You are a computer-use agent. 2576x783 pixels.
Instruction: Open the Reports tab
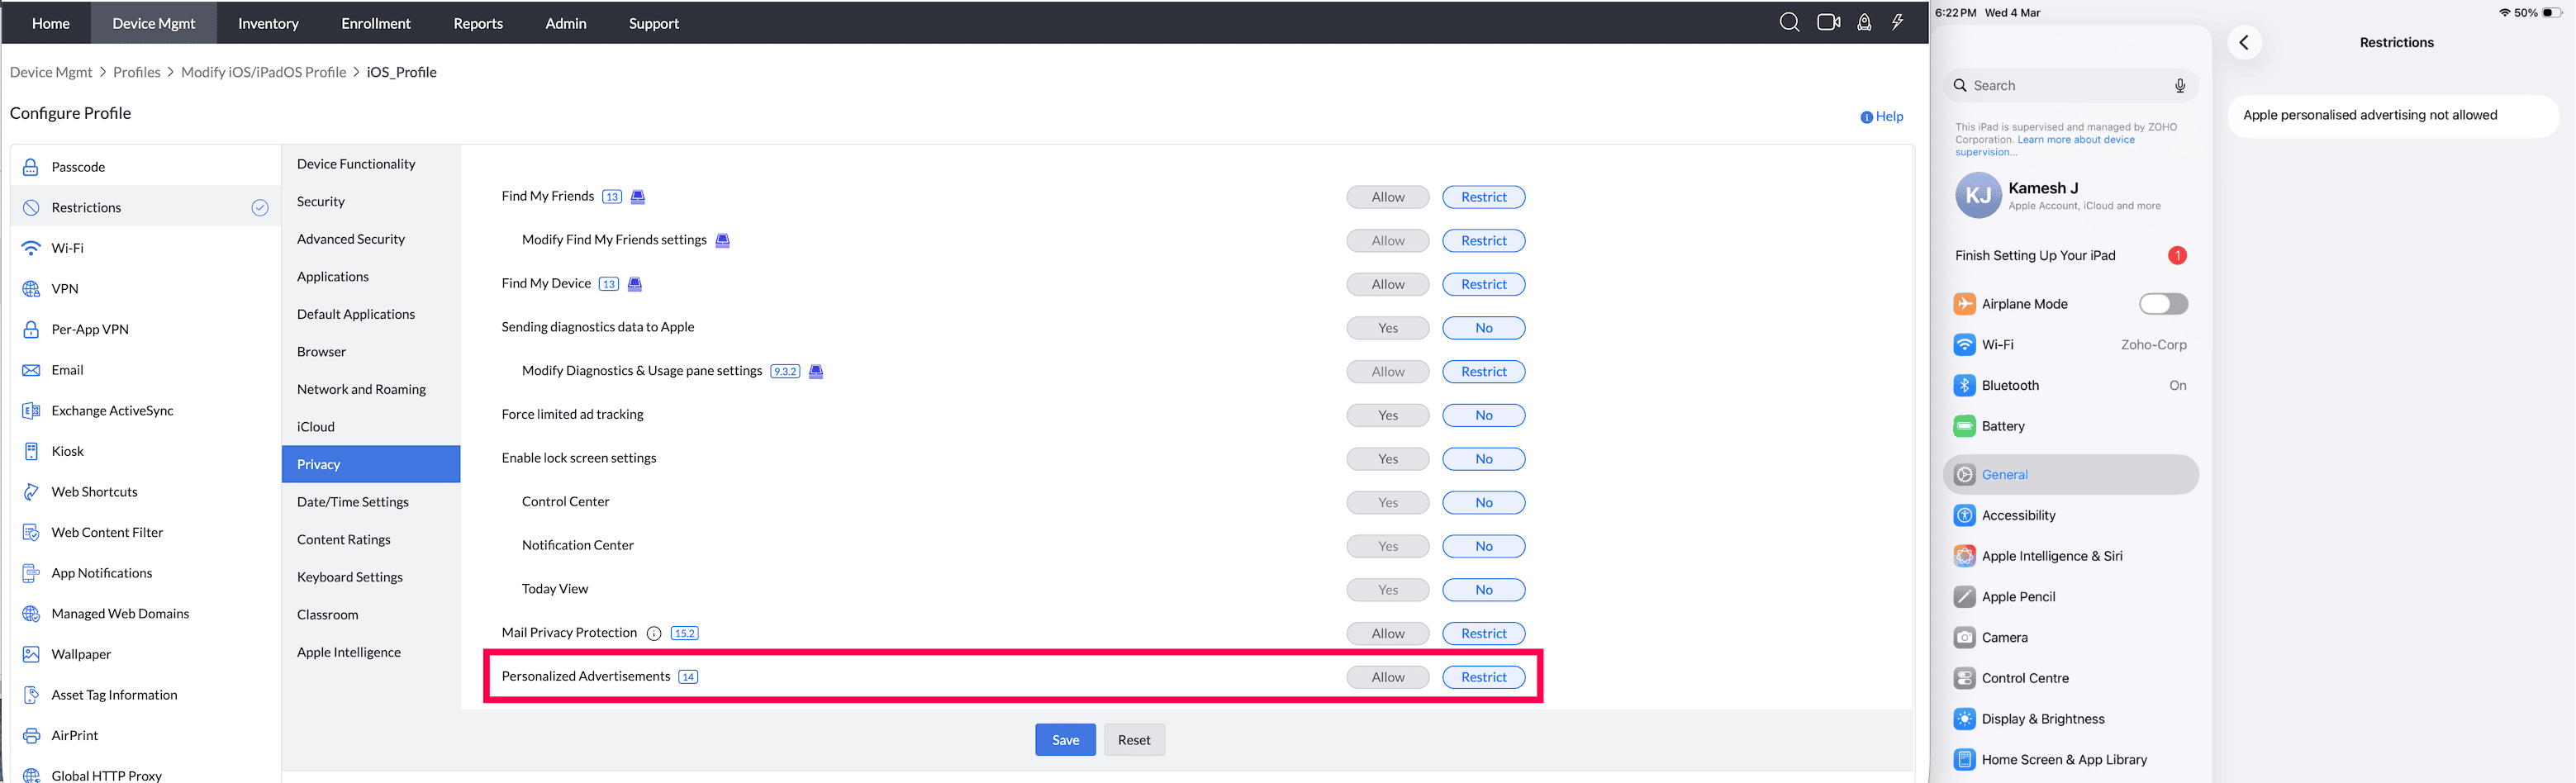pos(478,23)
